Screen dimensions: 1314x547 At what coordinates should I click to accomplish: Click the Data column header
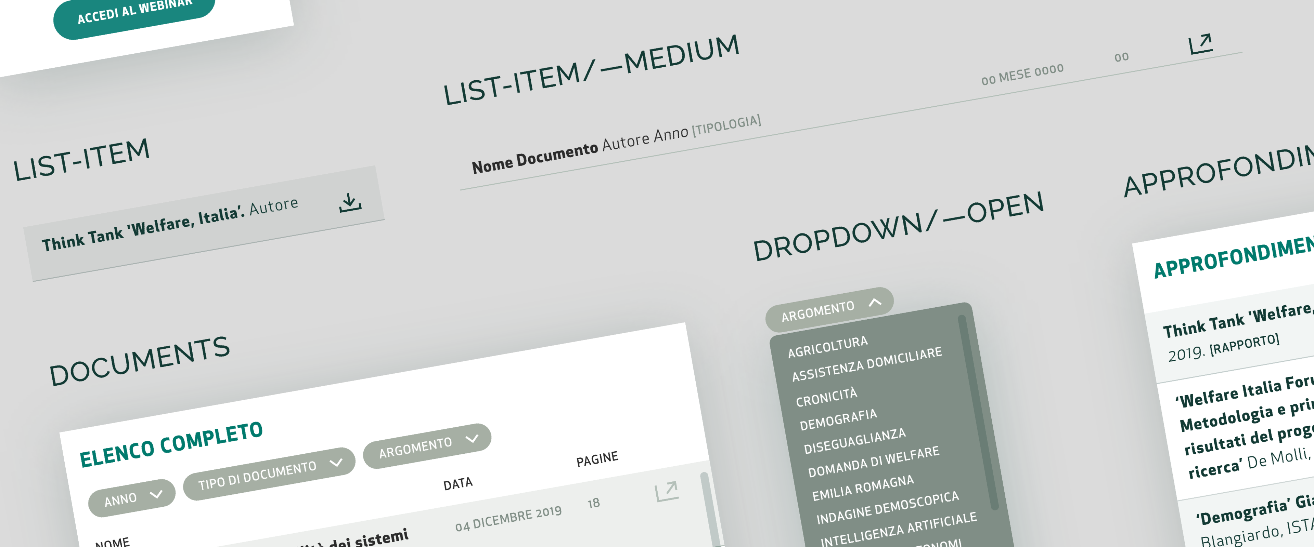coord(458,483)
